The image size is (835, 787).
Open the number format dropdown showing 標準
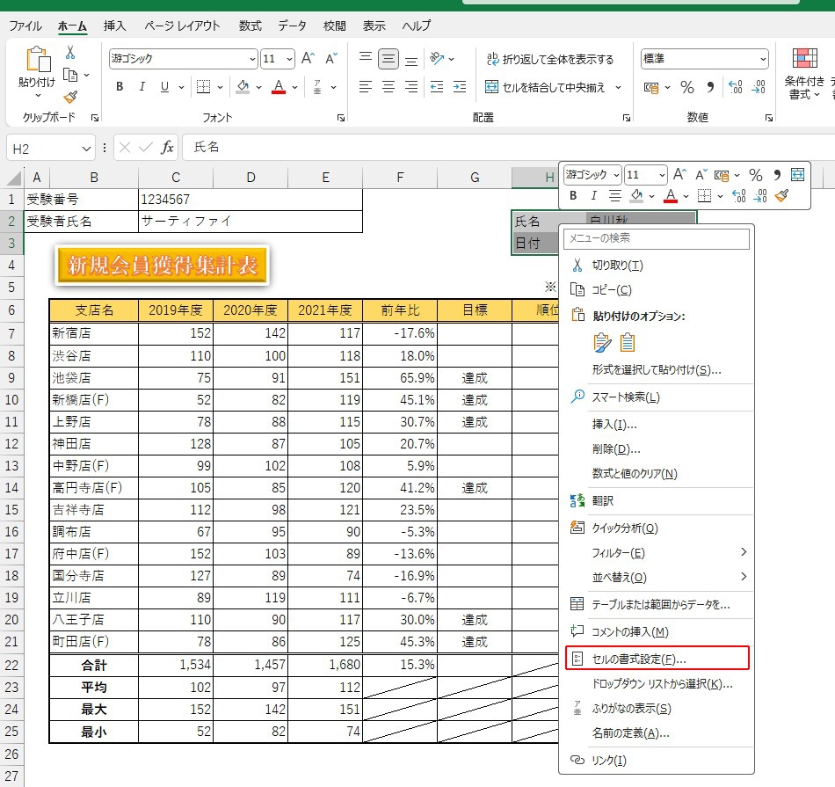pos(762,59)
